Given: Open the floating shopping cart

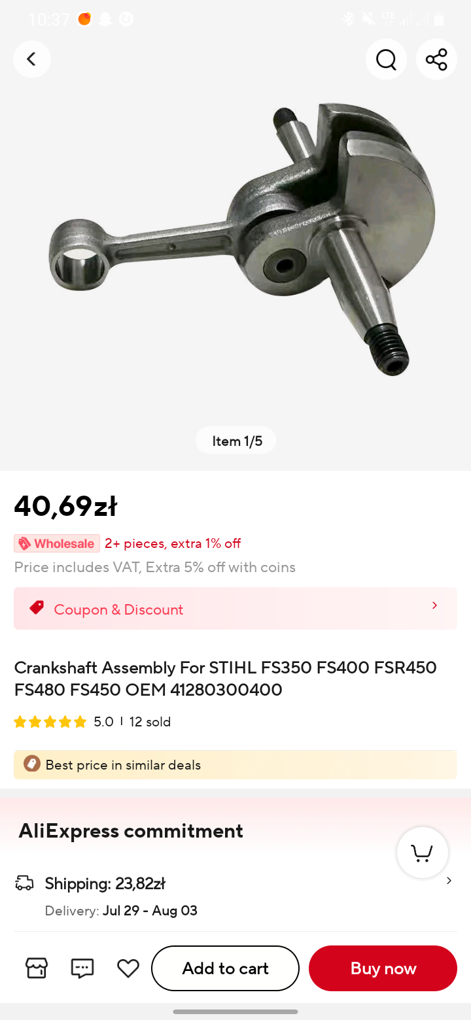Looking at the screenshot, I should pos(422,853).
